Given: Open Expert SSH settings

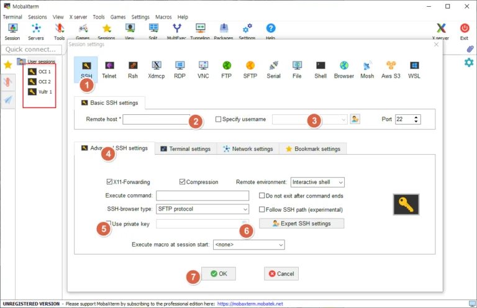Looking at the screenshot, I should click(x=301, y=224).
